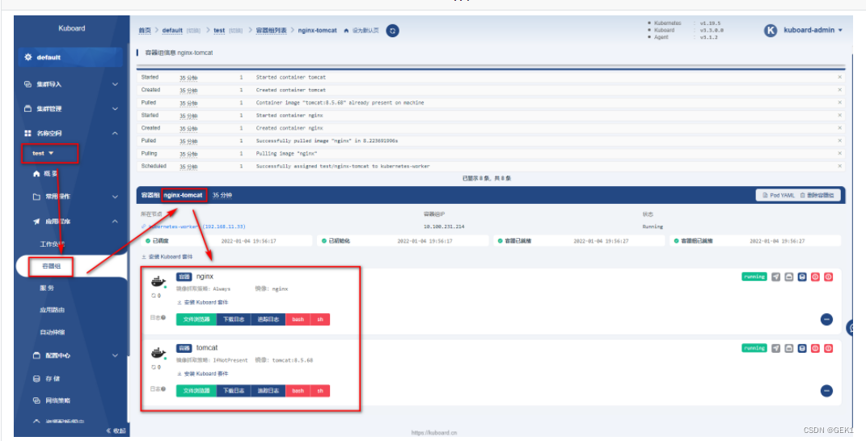Click last red circle icon in tomcat row
866x441 pixels.
(x=829, y=348)
